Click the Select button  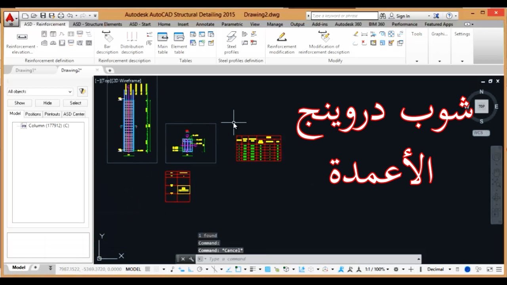pyautogui.click(x=75, y=103)
